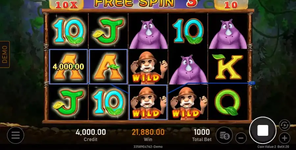Click the purple rhino in the middle row
296x150 pixels.
pos(188,70)
